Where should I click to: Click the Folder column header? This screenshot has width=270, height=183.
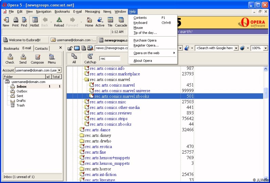coord(24,77)
